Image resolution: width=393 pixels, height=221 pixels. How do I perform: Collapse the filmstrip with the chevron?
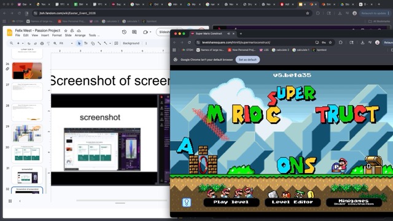pyautogui.click(x=20, y=201)
